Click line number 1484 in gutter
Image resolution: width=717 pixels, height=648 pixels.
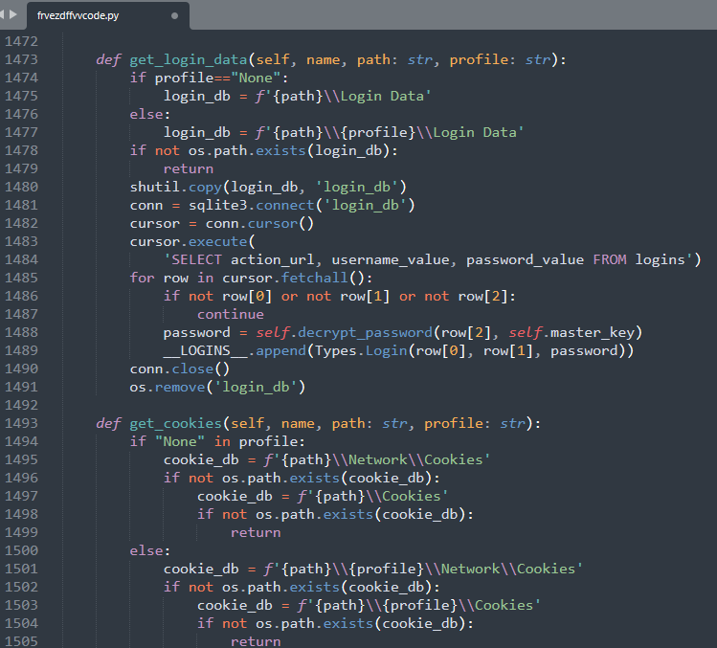(x=21, y=259)
